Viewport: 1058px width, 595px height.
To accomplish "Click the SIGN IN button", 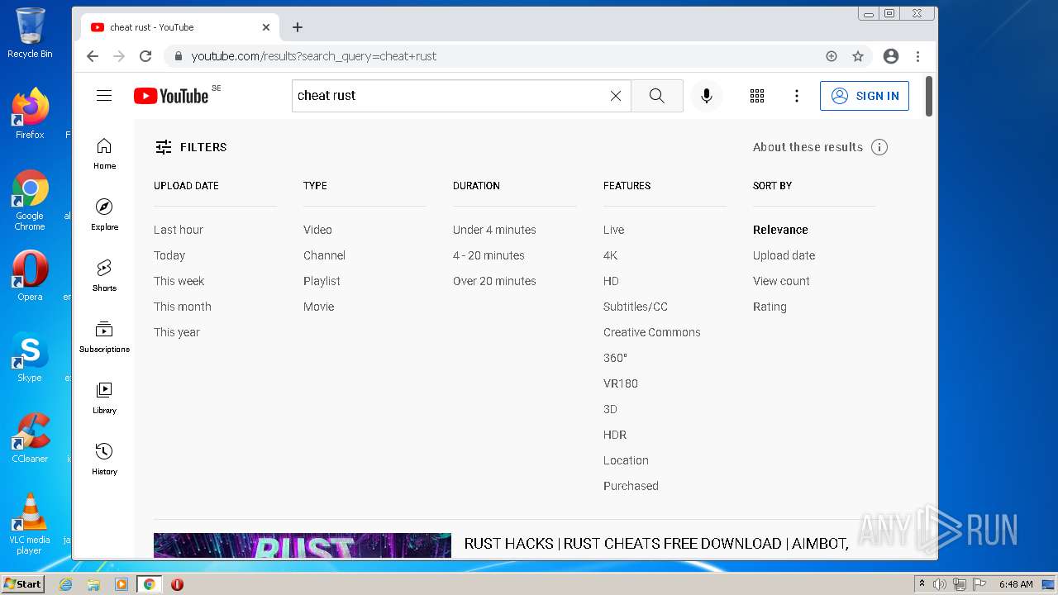I will coord(865,96).
